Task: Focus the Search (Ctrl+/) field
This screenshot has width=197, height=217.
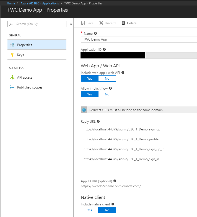Action: coord(37,24)
